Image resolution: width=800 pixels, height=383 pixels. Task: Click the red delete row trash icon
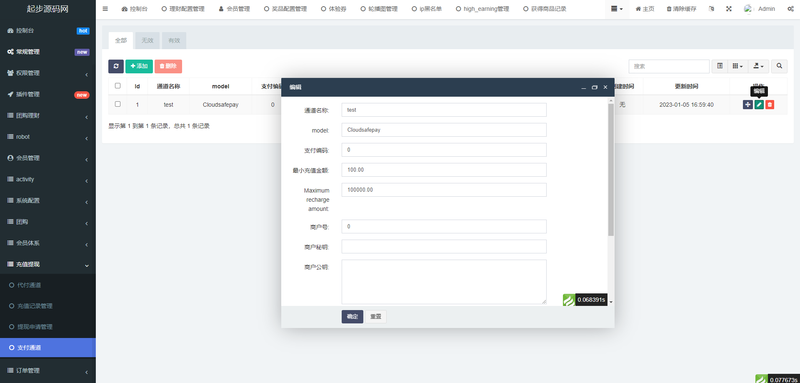[x=770, y=105]
